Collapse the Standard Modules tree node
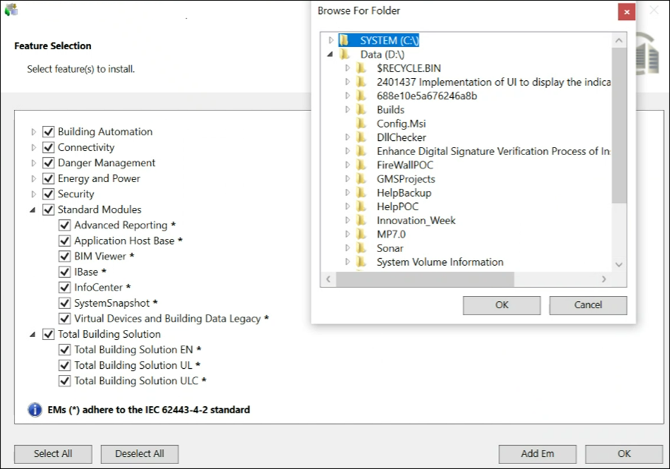Screen dimensions: 670x469 coord(33,210)
